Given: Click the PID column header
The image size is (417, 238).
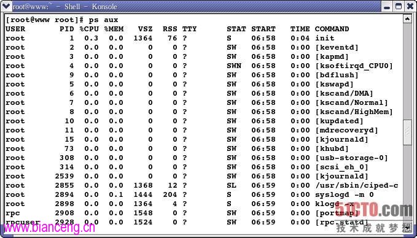Looking at the screenshot, I should [67, 29].
